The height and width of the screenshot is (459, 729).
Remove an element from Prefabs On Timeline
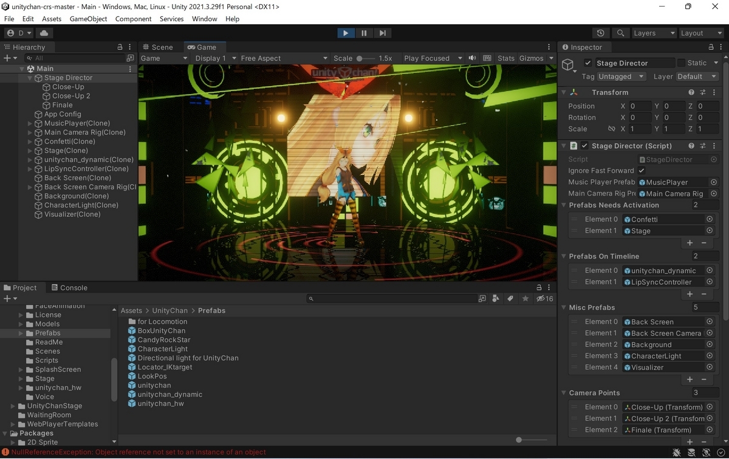(703, 293)
